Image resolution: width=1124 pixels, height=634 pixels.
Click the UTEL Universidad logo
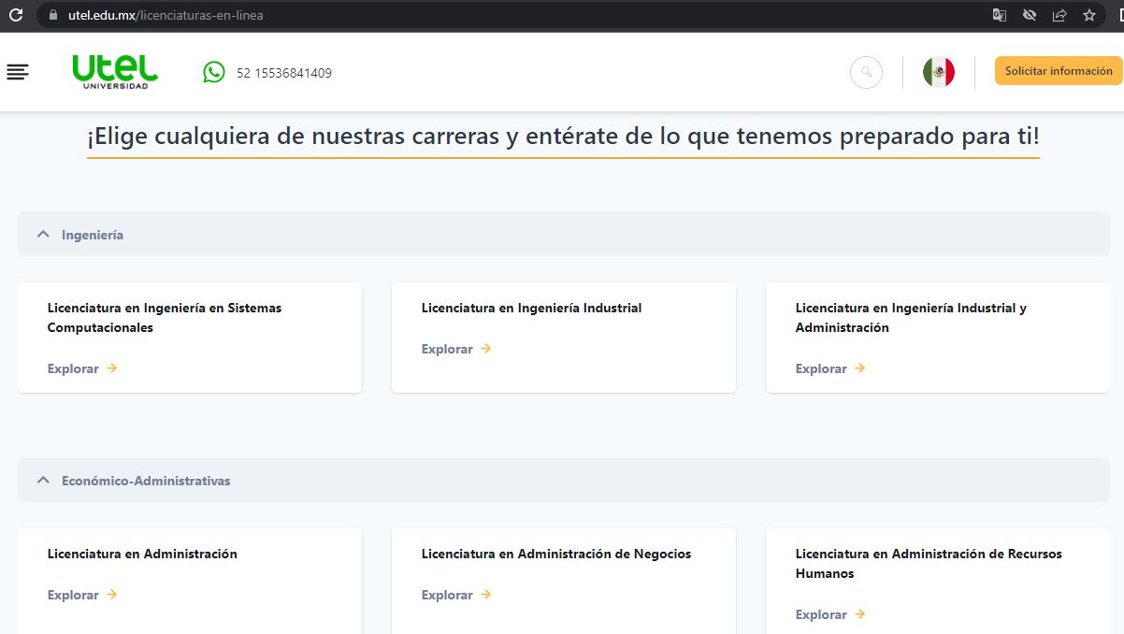[x=115, y=72]
